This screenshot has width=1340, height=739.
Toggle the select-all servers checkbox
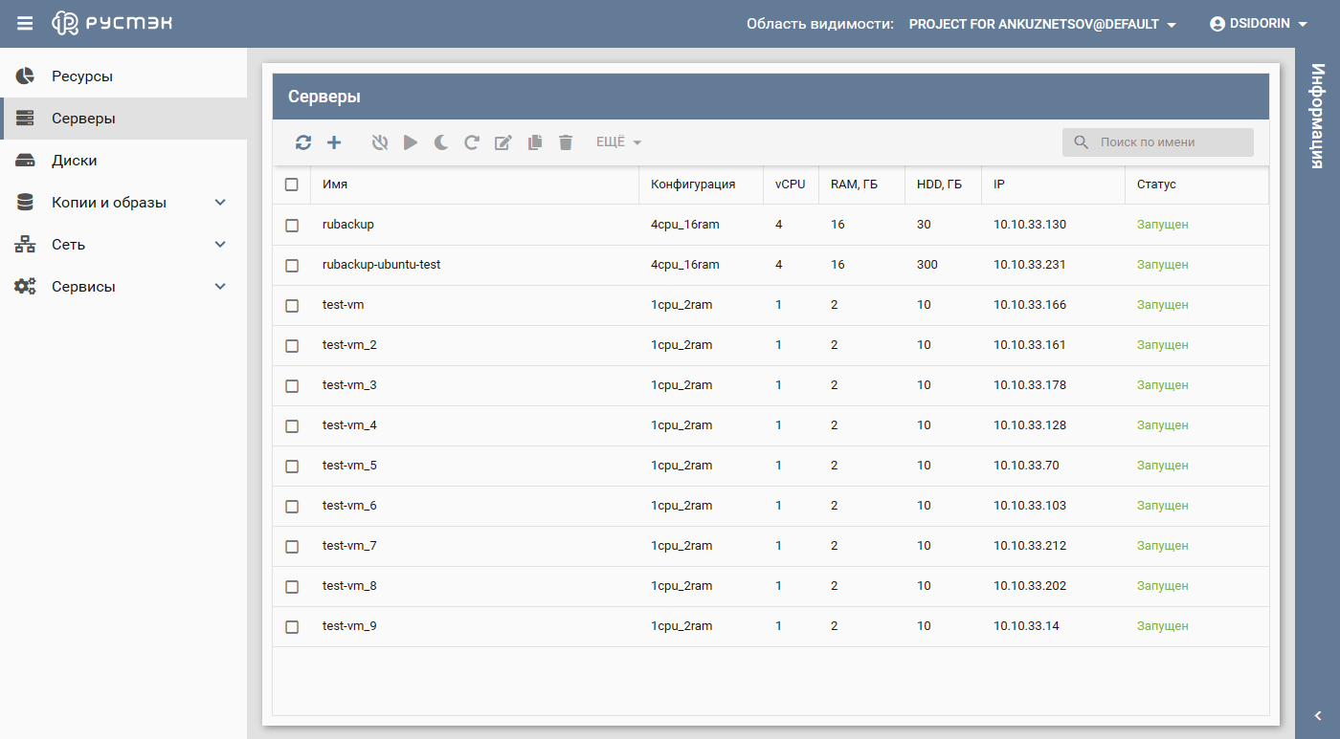pos(292,185)
